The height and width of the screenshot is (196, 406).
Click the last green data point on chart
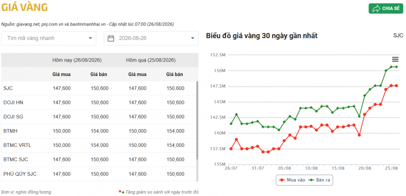396,67
